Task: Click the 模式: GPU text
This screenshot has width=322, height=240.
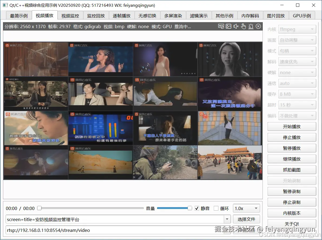Action: pos(162,26)
